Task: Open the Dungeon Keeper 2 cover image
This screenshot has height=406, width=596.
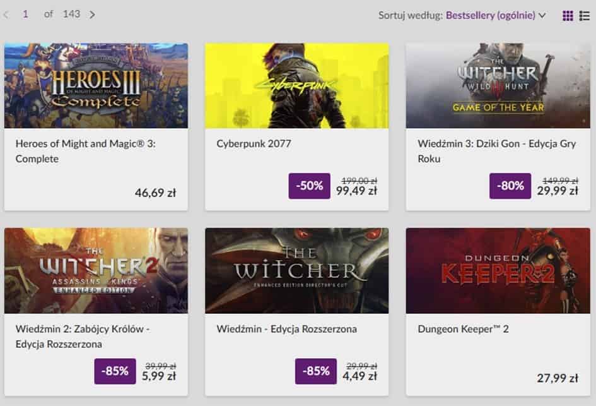Action: (498, 271)
